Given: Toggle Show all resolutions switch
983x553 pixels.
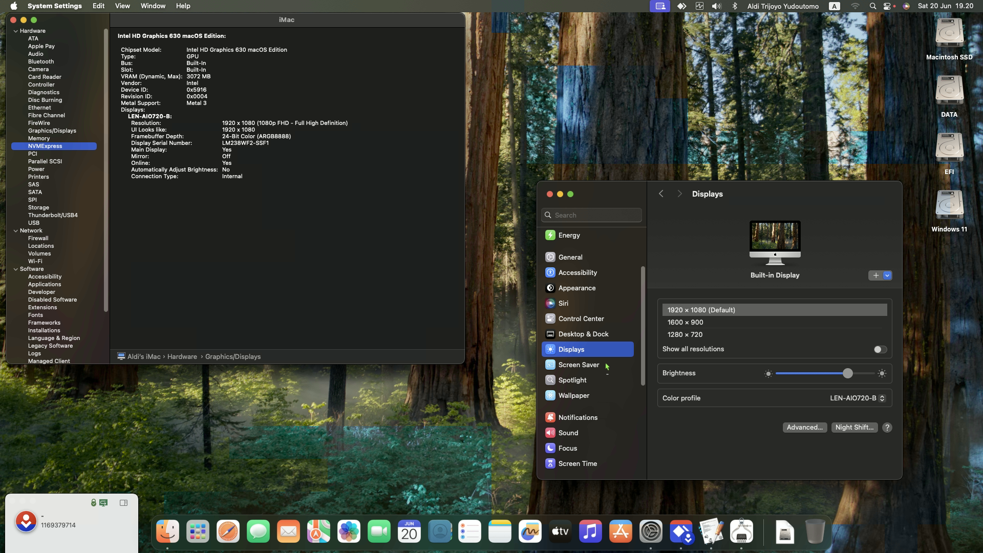Looking at the screenshot, I should coord(880,349).
